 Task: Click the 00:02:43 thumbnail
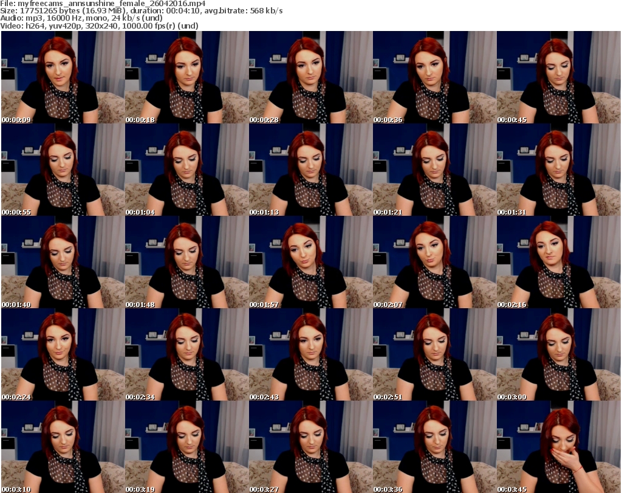(x=310, y=354)
